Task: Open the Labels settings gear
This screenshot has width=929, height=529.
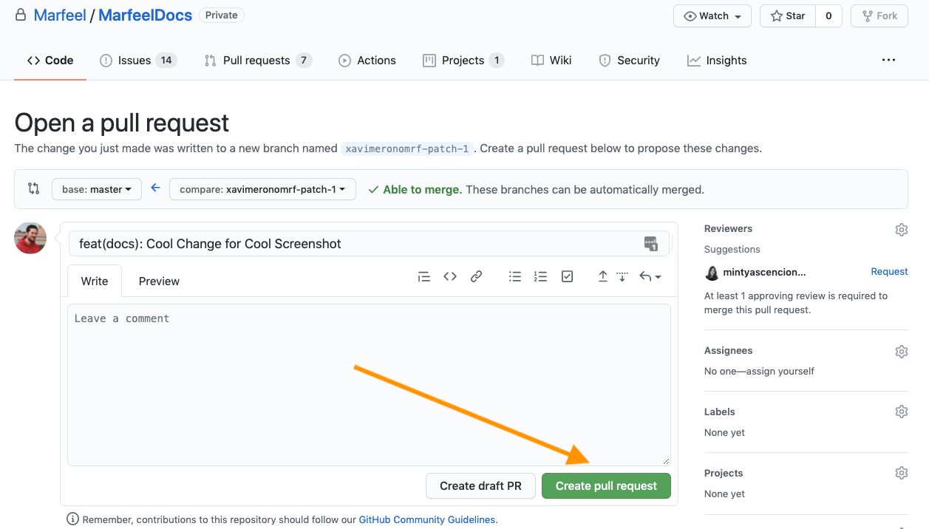Action: point(901,412)
